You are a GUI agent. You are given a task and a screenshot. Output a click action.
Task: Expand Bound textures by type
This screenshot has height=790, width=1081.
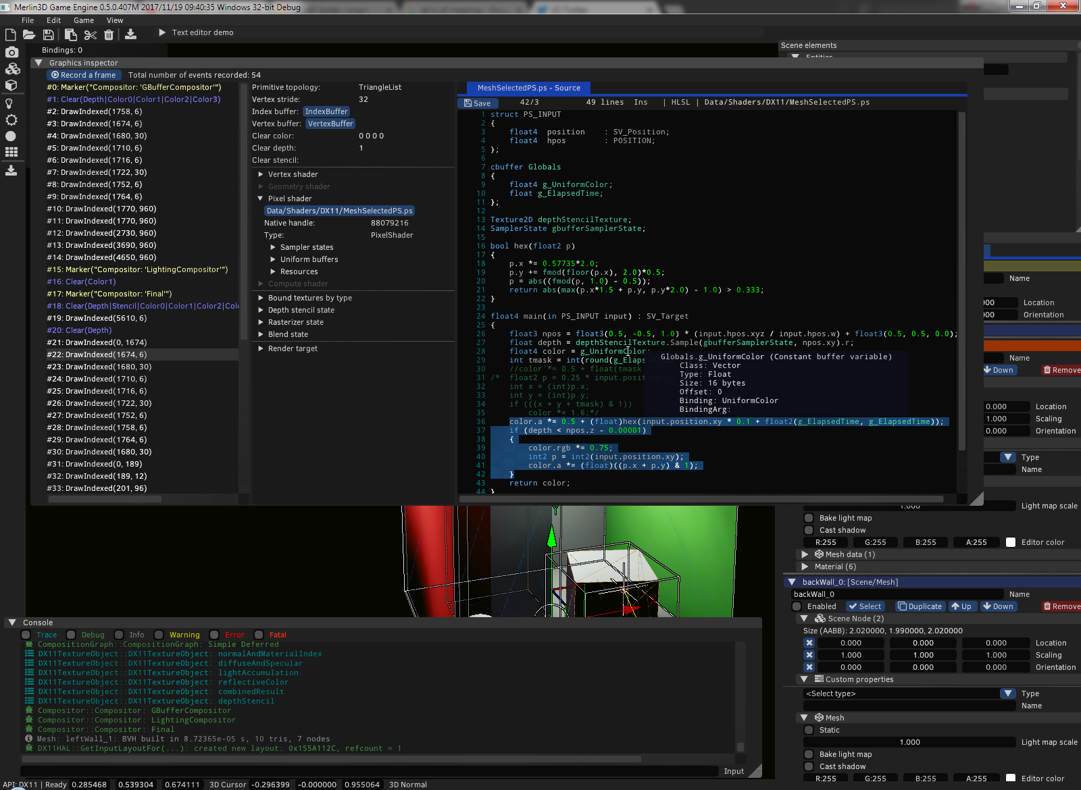coord(261,298)
